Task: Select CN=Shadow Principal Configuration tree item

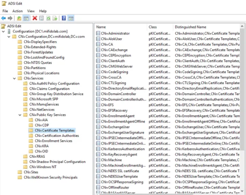Action: [57, 161]
